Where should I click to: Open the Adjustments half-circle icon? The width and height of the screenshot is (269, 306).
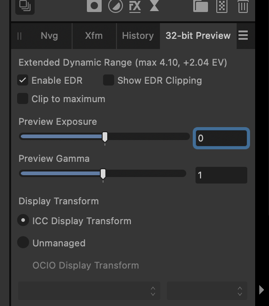[x=116, y=6]
